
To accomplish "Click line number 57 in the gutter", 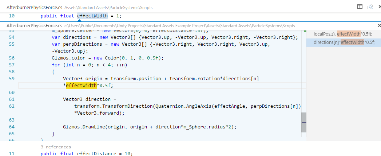I will point(11,65).
